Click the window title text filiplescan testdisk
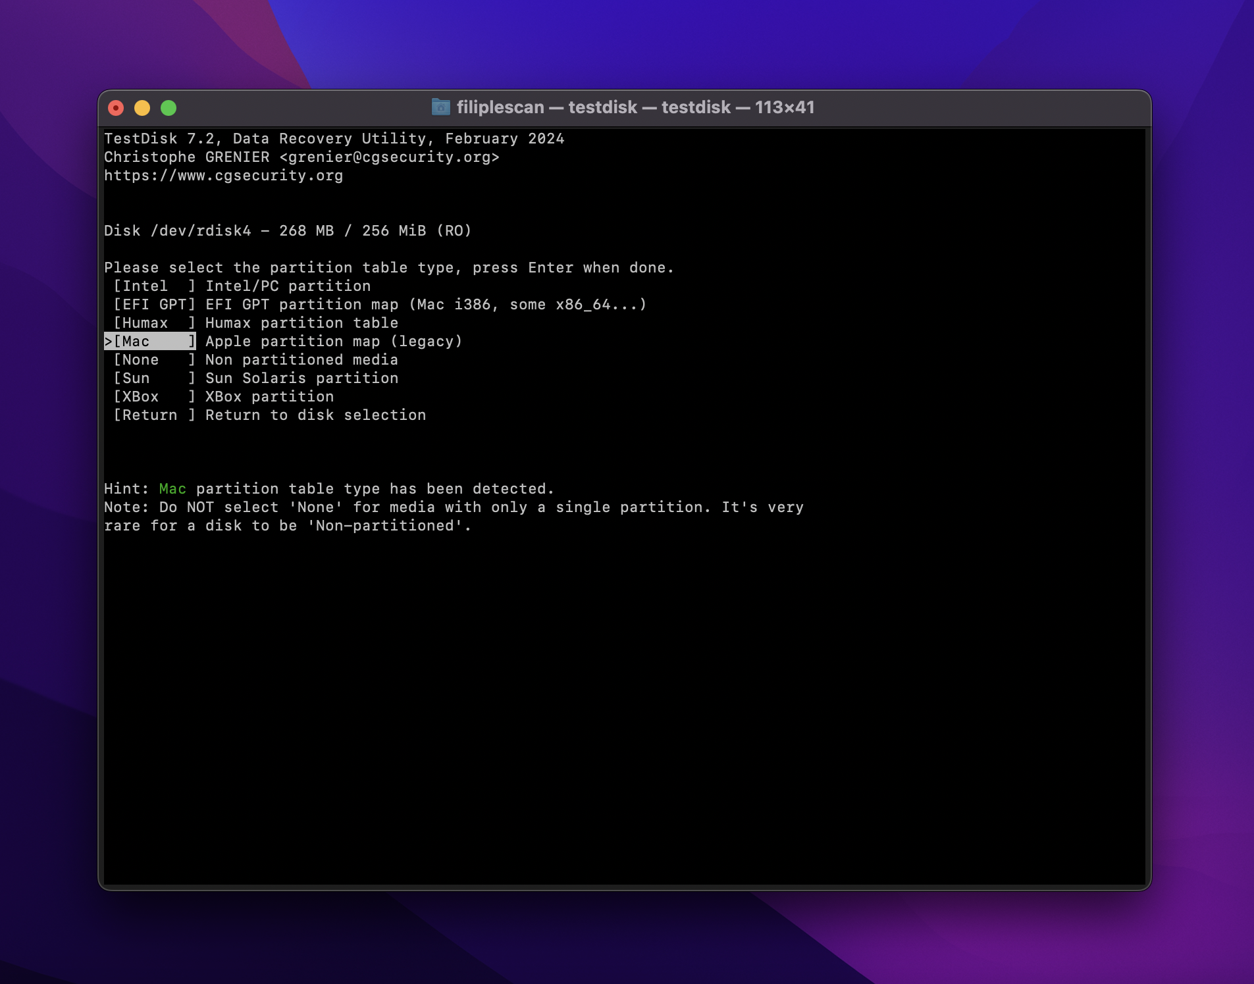This screenshot has height=984, width=1254. pos(635,107)
